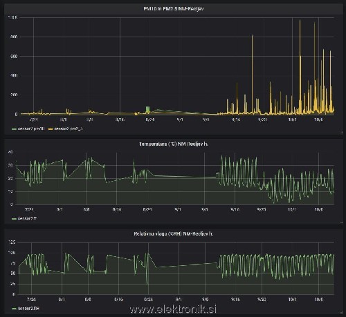Open the PM10 in PM2.5 panel title menu

click(x=174, y=9)
